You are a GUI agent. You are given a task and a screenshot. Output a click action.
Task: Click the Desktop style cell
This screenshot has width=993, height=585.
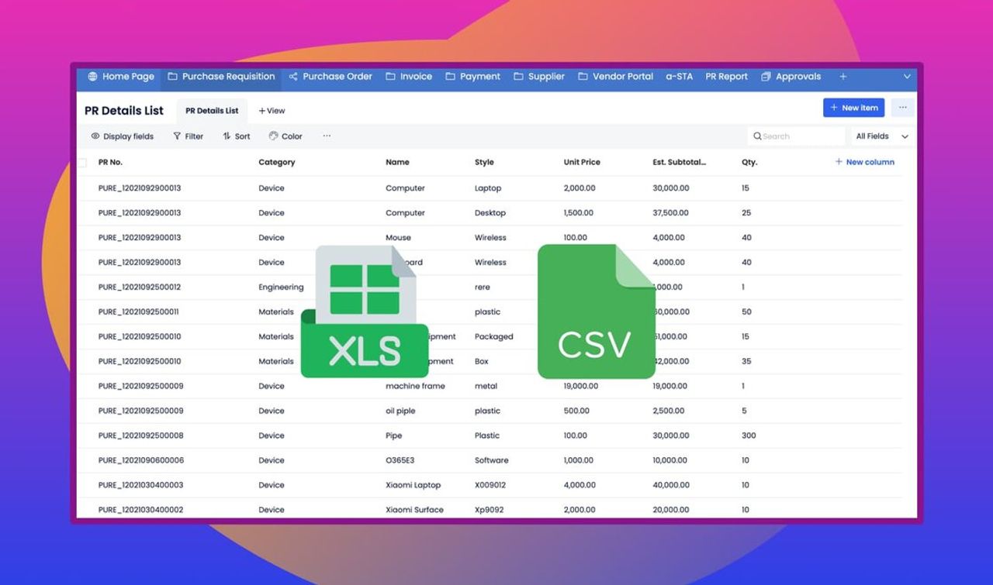click(x=490, y=213)
